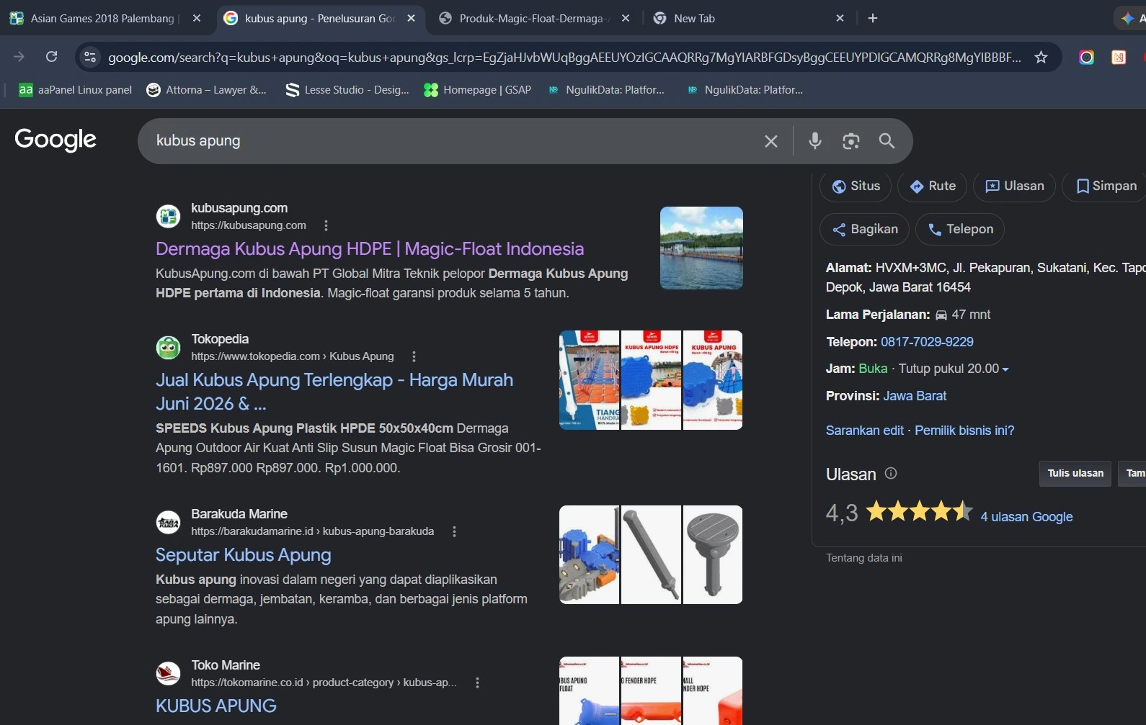1146x725 pixels.
Task: Open Google Lens image search icon
Action: (x=850, y=141)
